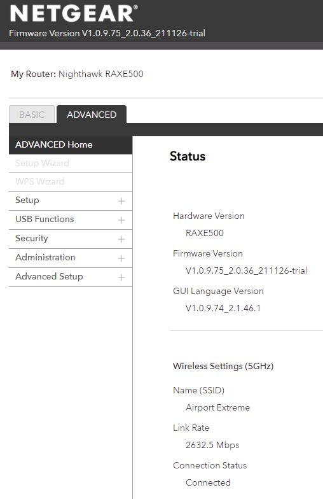Switch to the BASIC tab
The height and width of the screenshot is (499, 323).
tap(32, 115)
